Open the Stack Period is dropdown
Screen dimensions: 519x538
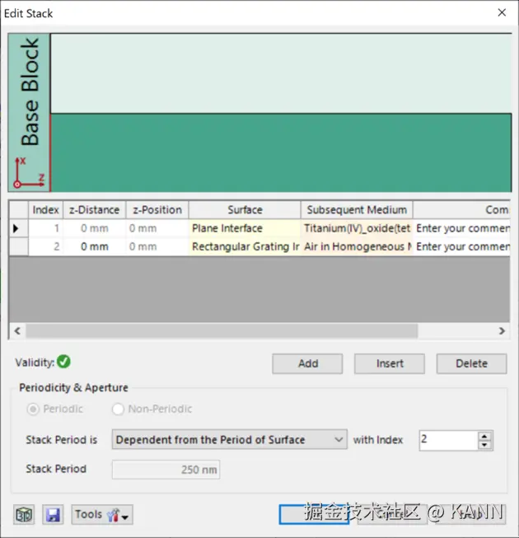point(230,439)
